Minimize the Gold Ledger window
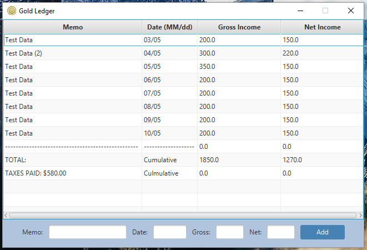367x250 pixels. 300,11
